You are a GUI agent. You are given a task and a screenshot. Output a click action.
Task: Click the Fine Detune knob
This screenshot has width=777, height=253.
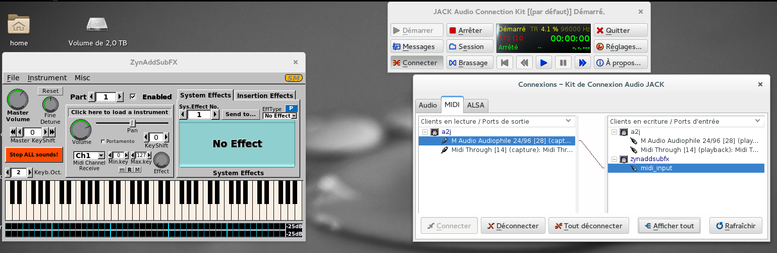pyautogui.click(x=50, y=105)
